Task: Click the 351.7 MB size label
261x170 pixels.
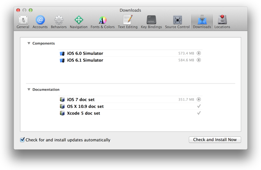Action: point(186,99)
